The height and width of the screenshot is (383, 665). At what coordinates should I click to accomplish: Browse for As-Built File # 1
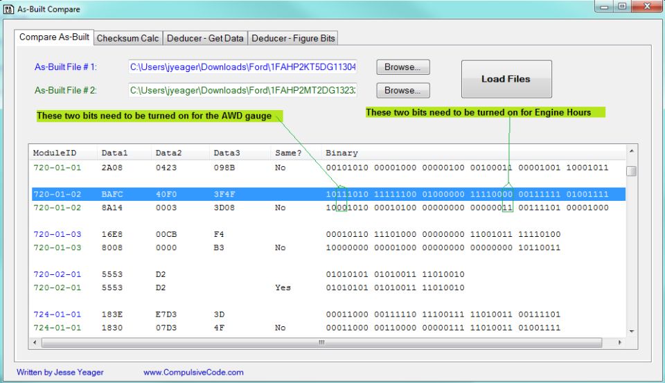[x=403, y=67]
